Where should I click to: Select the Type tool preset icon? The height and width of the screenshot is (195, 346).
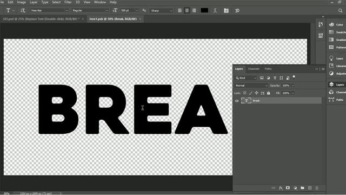coord(8,10)
